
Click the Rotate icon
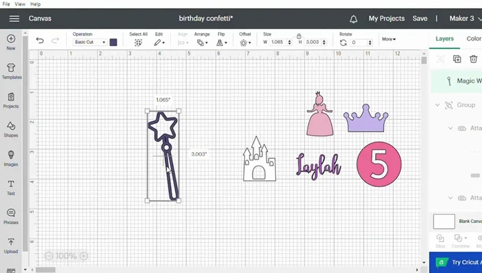coord(343,43)
